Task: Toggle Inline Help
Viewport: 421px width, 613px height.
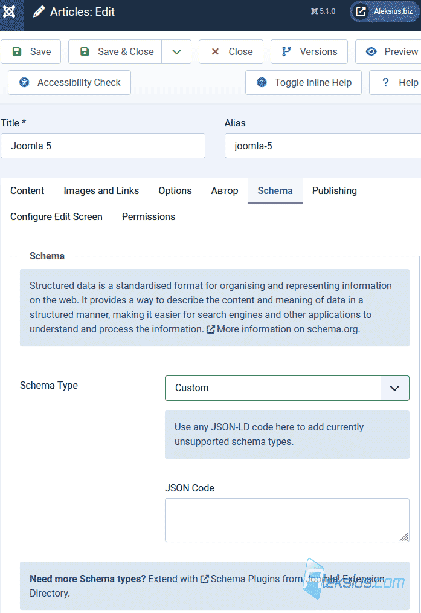Action: click(x=303, y=82)
